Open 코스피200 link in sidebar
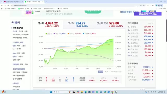This screenshot has height=94, width=167. click(x=25, y=34)
